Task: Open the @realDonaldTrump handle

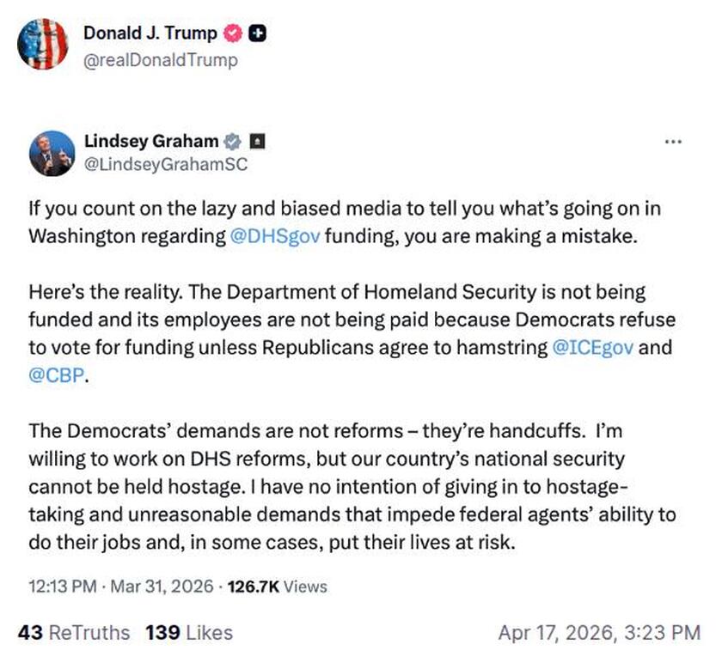Action: (160, 60)
